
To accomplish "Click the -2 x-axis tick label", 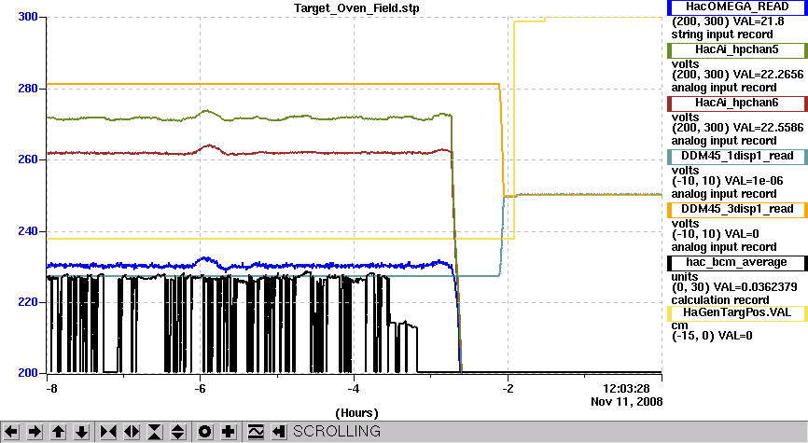I will pyautogui.click(x=508, y=388).
